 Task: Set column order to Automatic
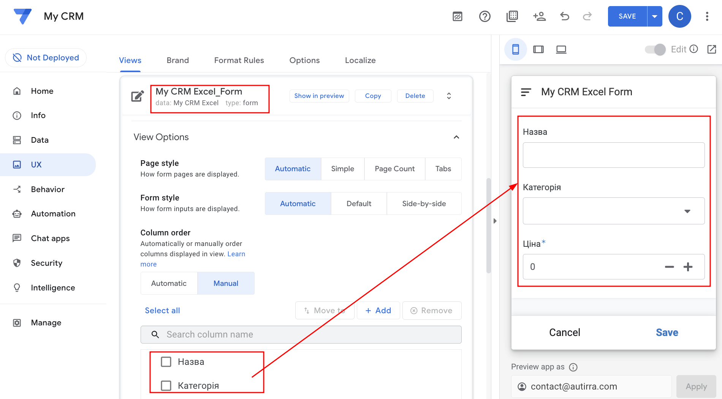[x=169, y=283]
